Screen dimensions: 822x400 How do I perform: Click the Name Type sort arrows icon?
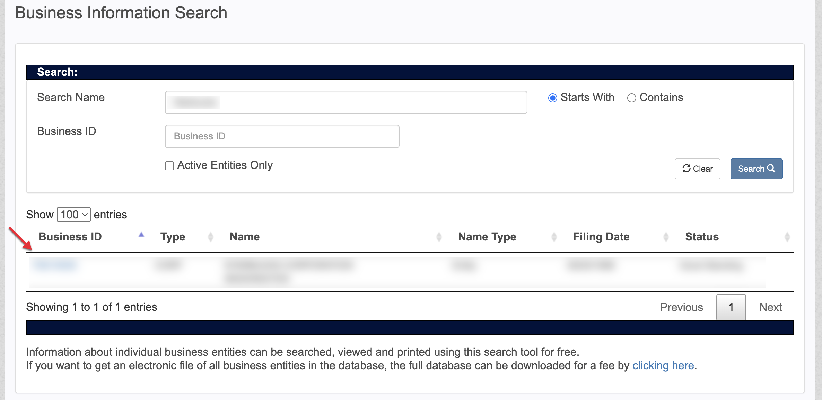(x=554, y=237)
